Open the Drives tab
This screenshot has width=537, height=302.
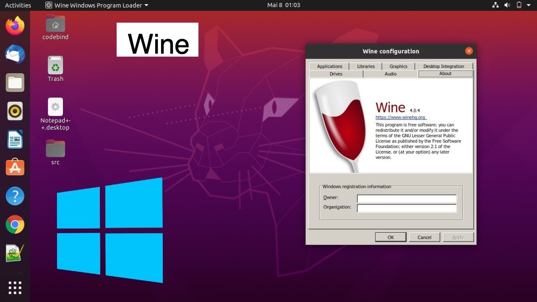pyautogui.click(x=336, y=74)
